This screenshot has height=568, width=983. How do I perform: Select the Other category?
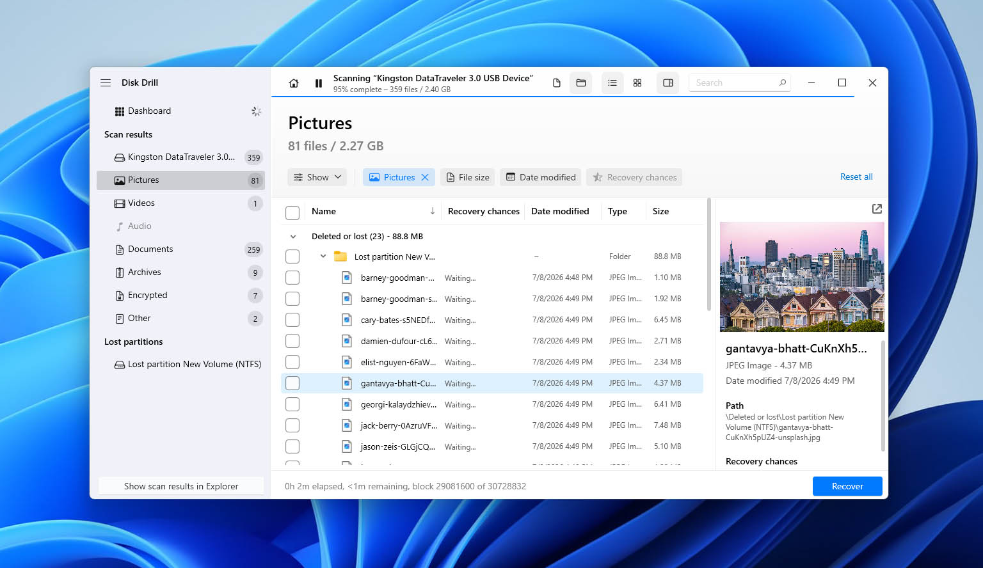(x=180, y=318)
